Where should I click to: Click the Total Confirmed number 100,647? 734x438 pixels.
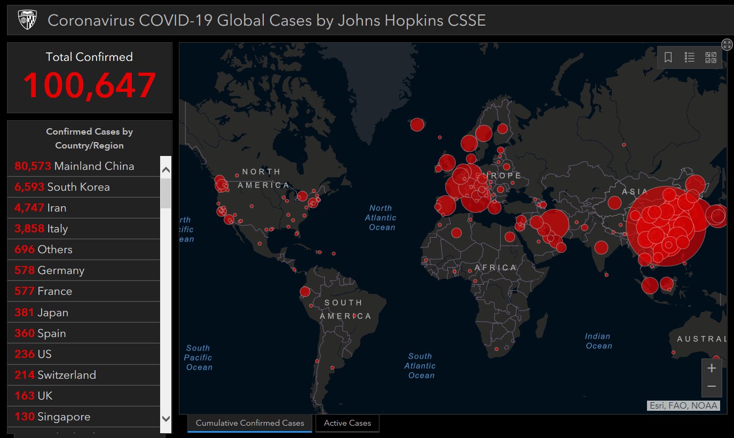(x=89, y=85)
